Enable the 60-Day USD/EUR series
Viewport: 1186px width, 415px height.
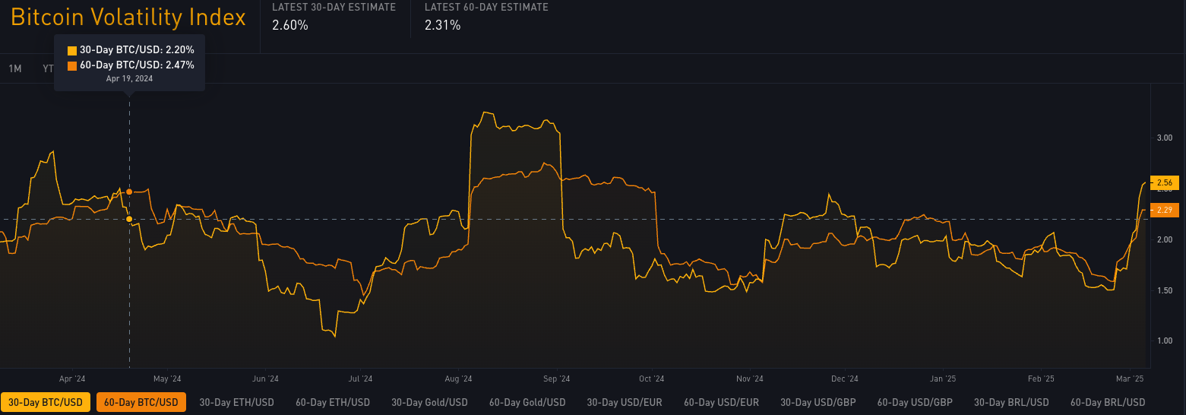(x=722, y=402)
